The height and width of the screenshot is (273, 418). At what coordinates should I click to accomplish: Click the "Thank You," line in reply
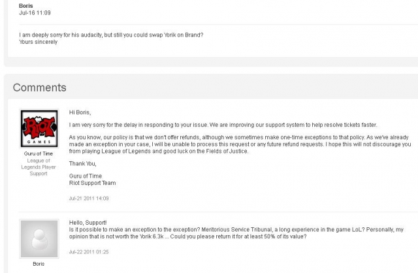tap(83, 164)
